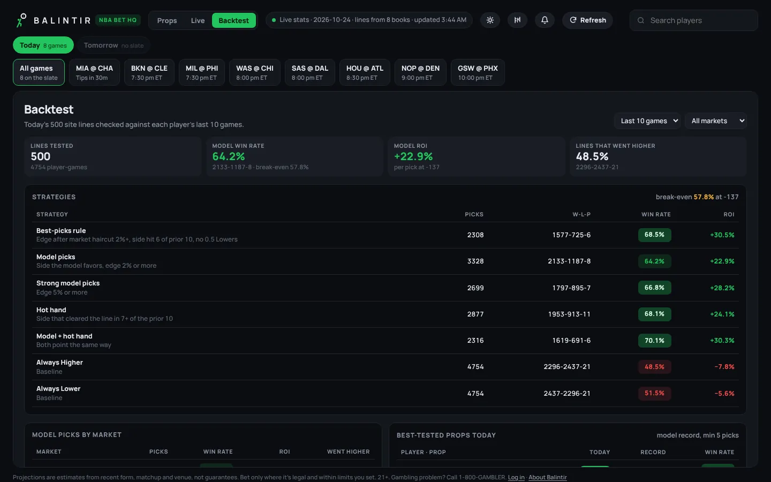Click the +30.5% ROI value
The width and height of the screenshot is (771, 482).
click(x=722, y=235)
